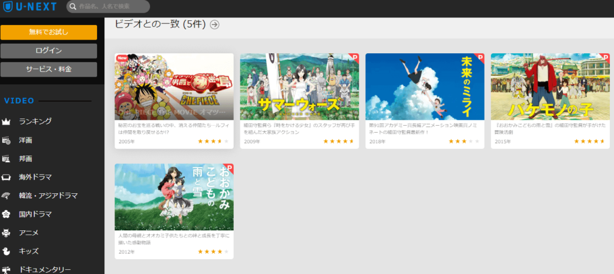Click 2018年 year text

point(377,142)
